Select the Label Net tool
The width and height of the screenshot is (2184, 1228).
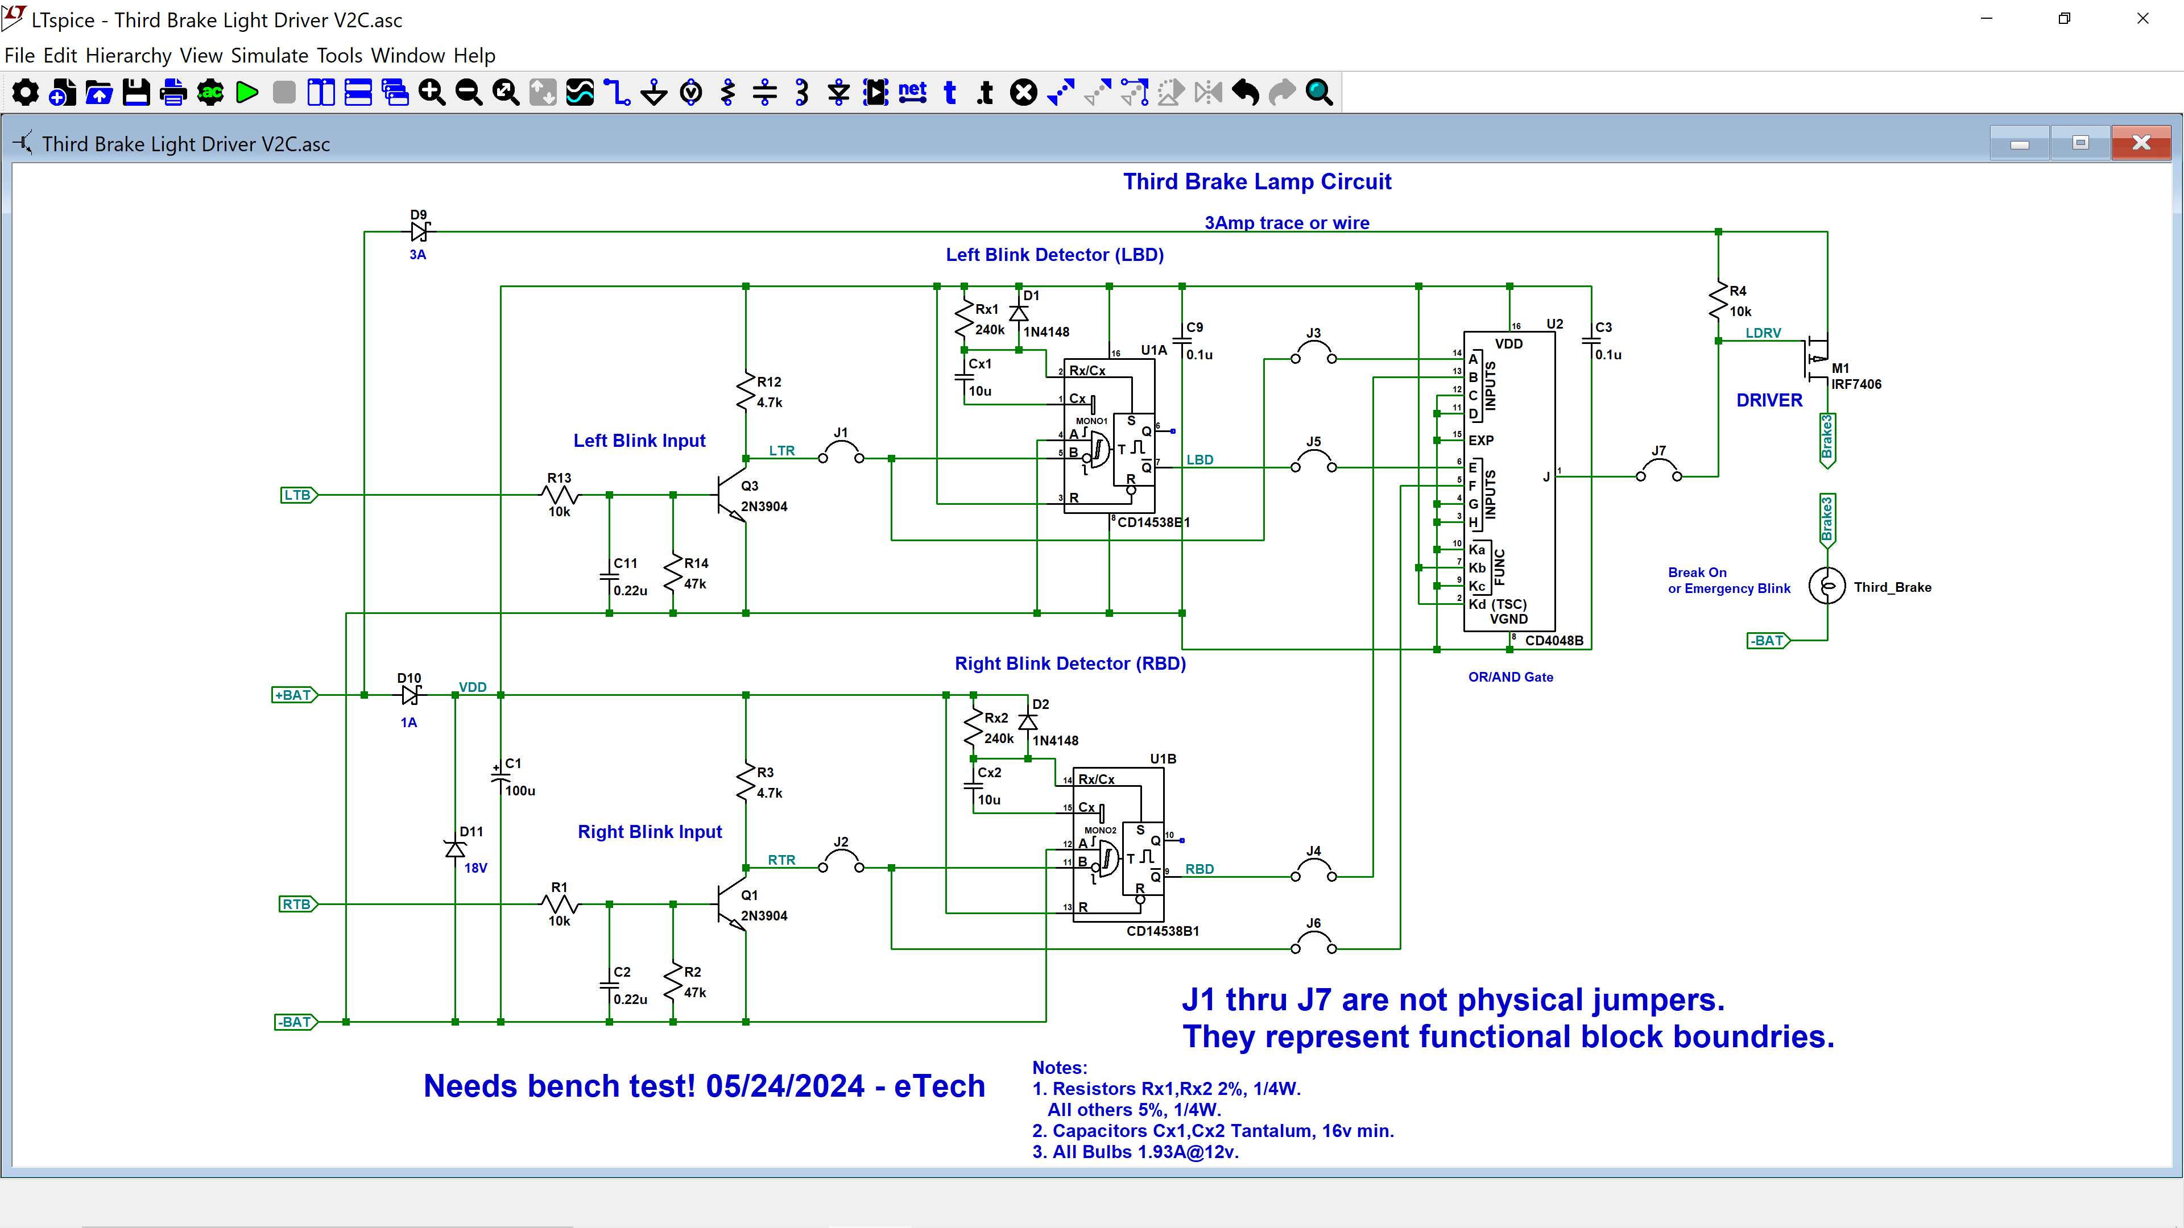coord(912,92)
